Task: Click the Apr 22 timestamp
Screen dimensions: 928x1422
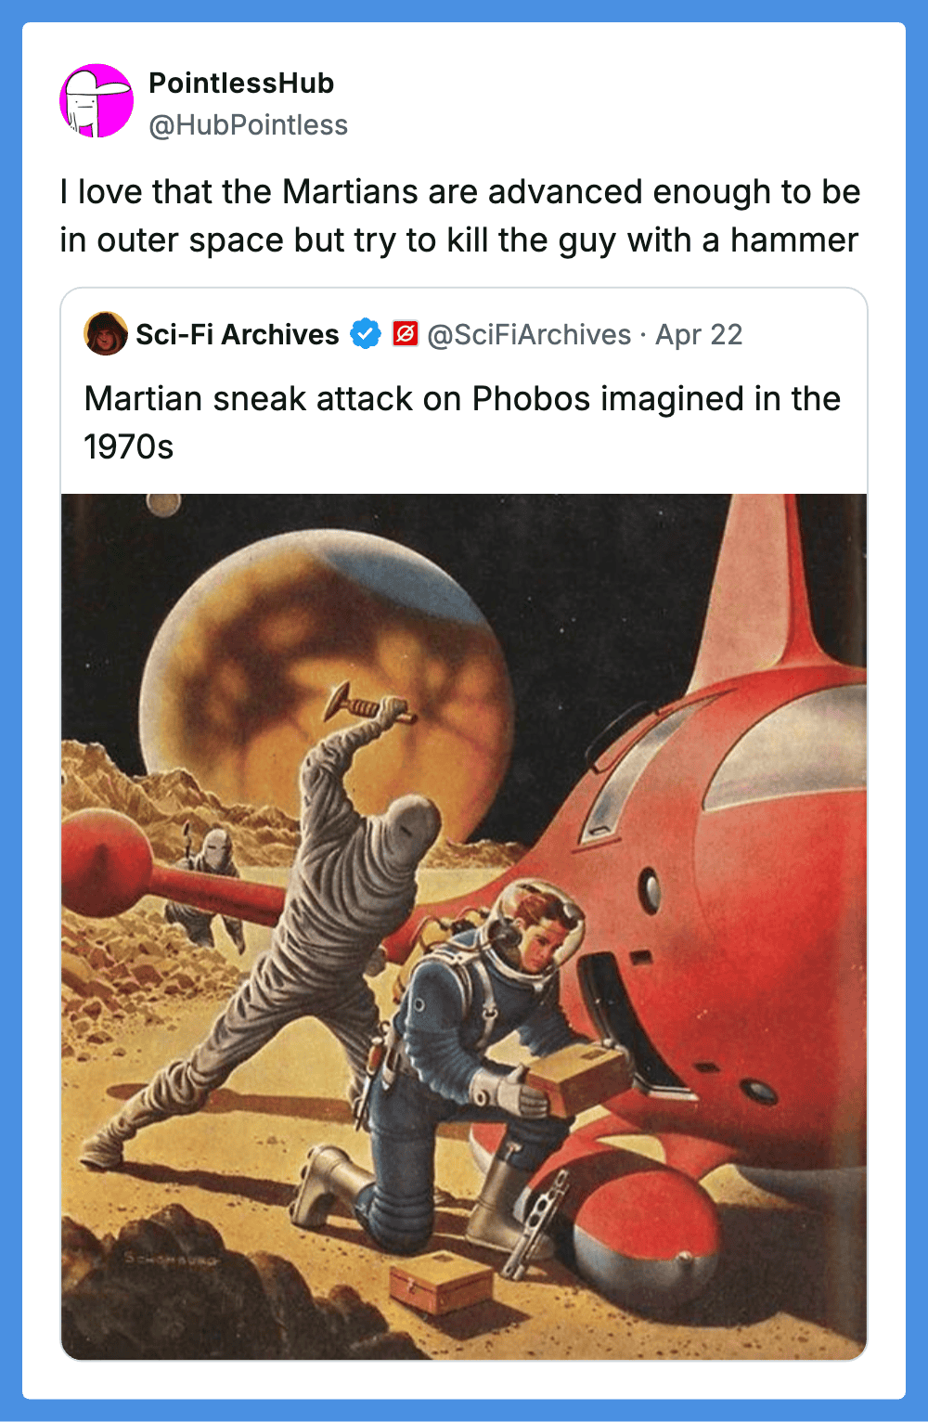Action: tap(699, 334)
